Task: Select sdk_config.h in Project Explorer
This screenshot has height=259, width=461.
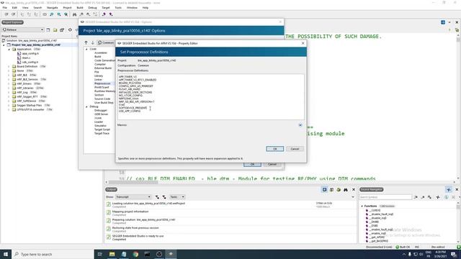Action: (30, 62)
